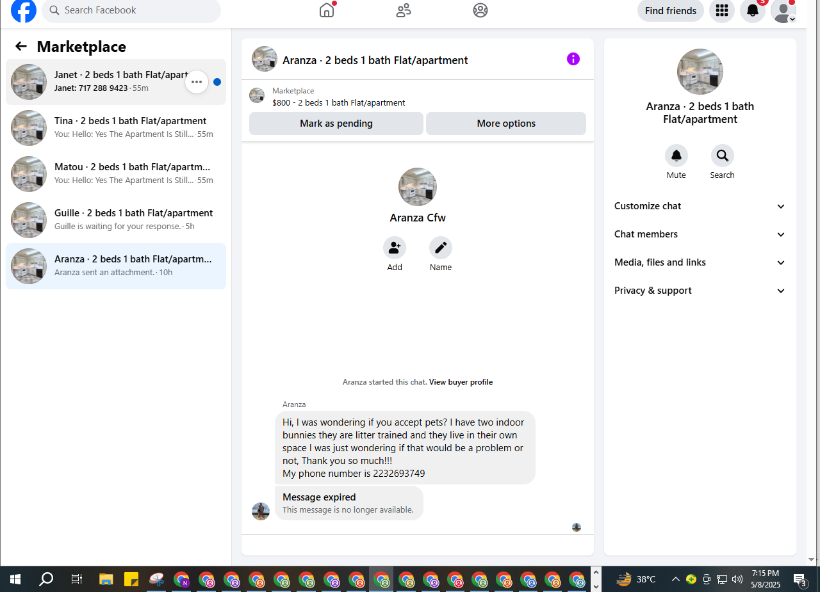The width and height of the screenshot is (820, 592).
Task: Open the weather 38°C taskbar widget
Action: pyautogui.click(x=636, y=579)
